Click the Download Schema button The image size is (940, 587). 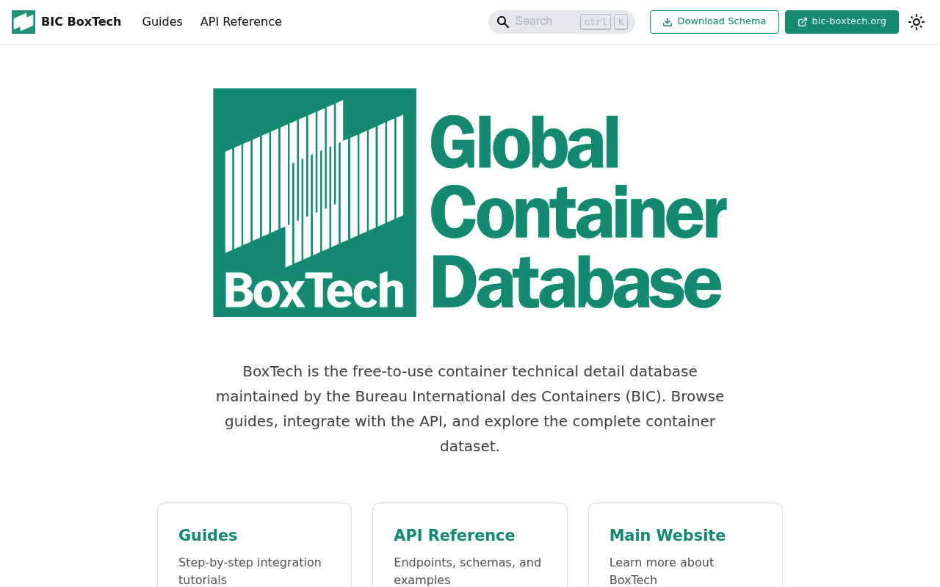coord(715,22)
